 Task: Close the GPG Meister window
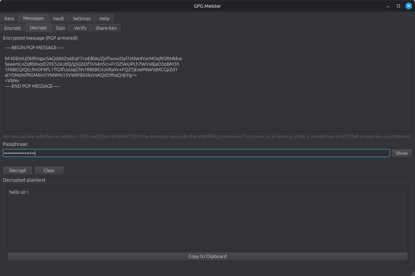pos(409,6)
